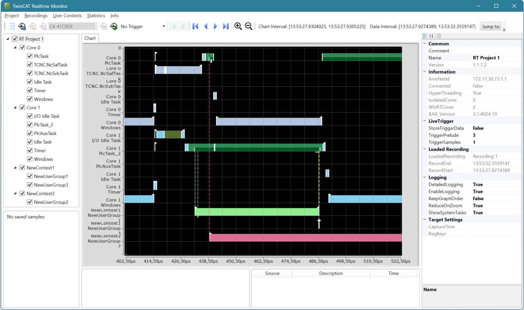Sort the properties alphabetically with the A-Z icon
524x310 pixels.
pyautogui.click(x=431, y=36)
